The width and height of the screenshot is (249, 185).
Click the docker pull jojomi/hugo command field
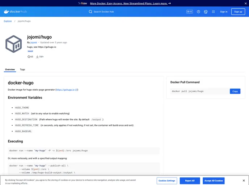(x=200, y=91)
